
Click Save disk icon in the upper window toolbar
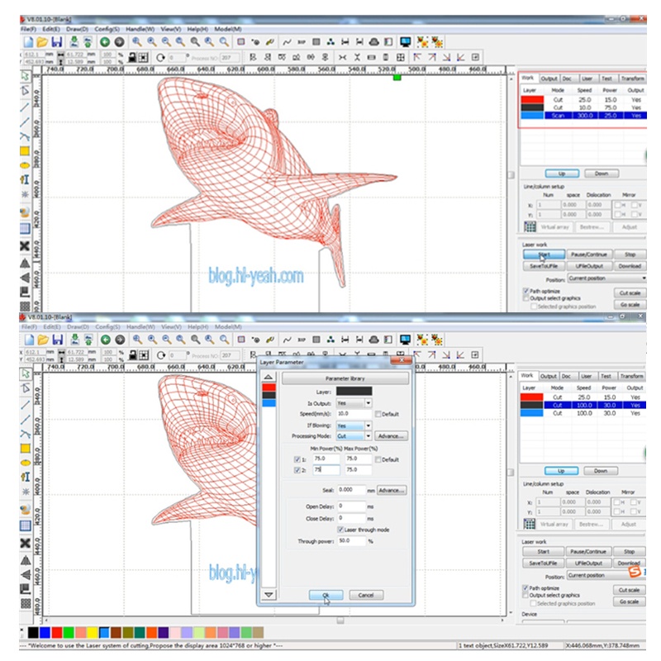pos(57,40)
